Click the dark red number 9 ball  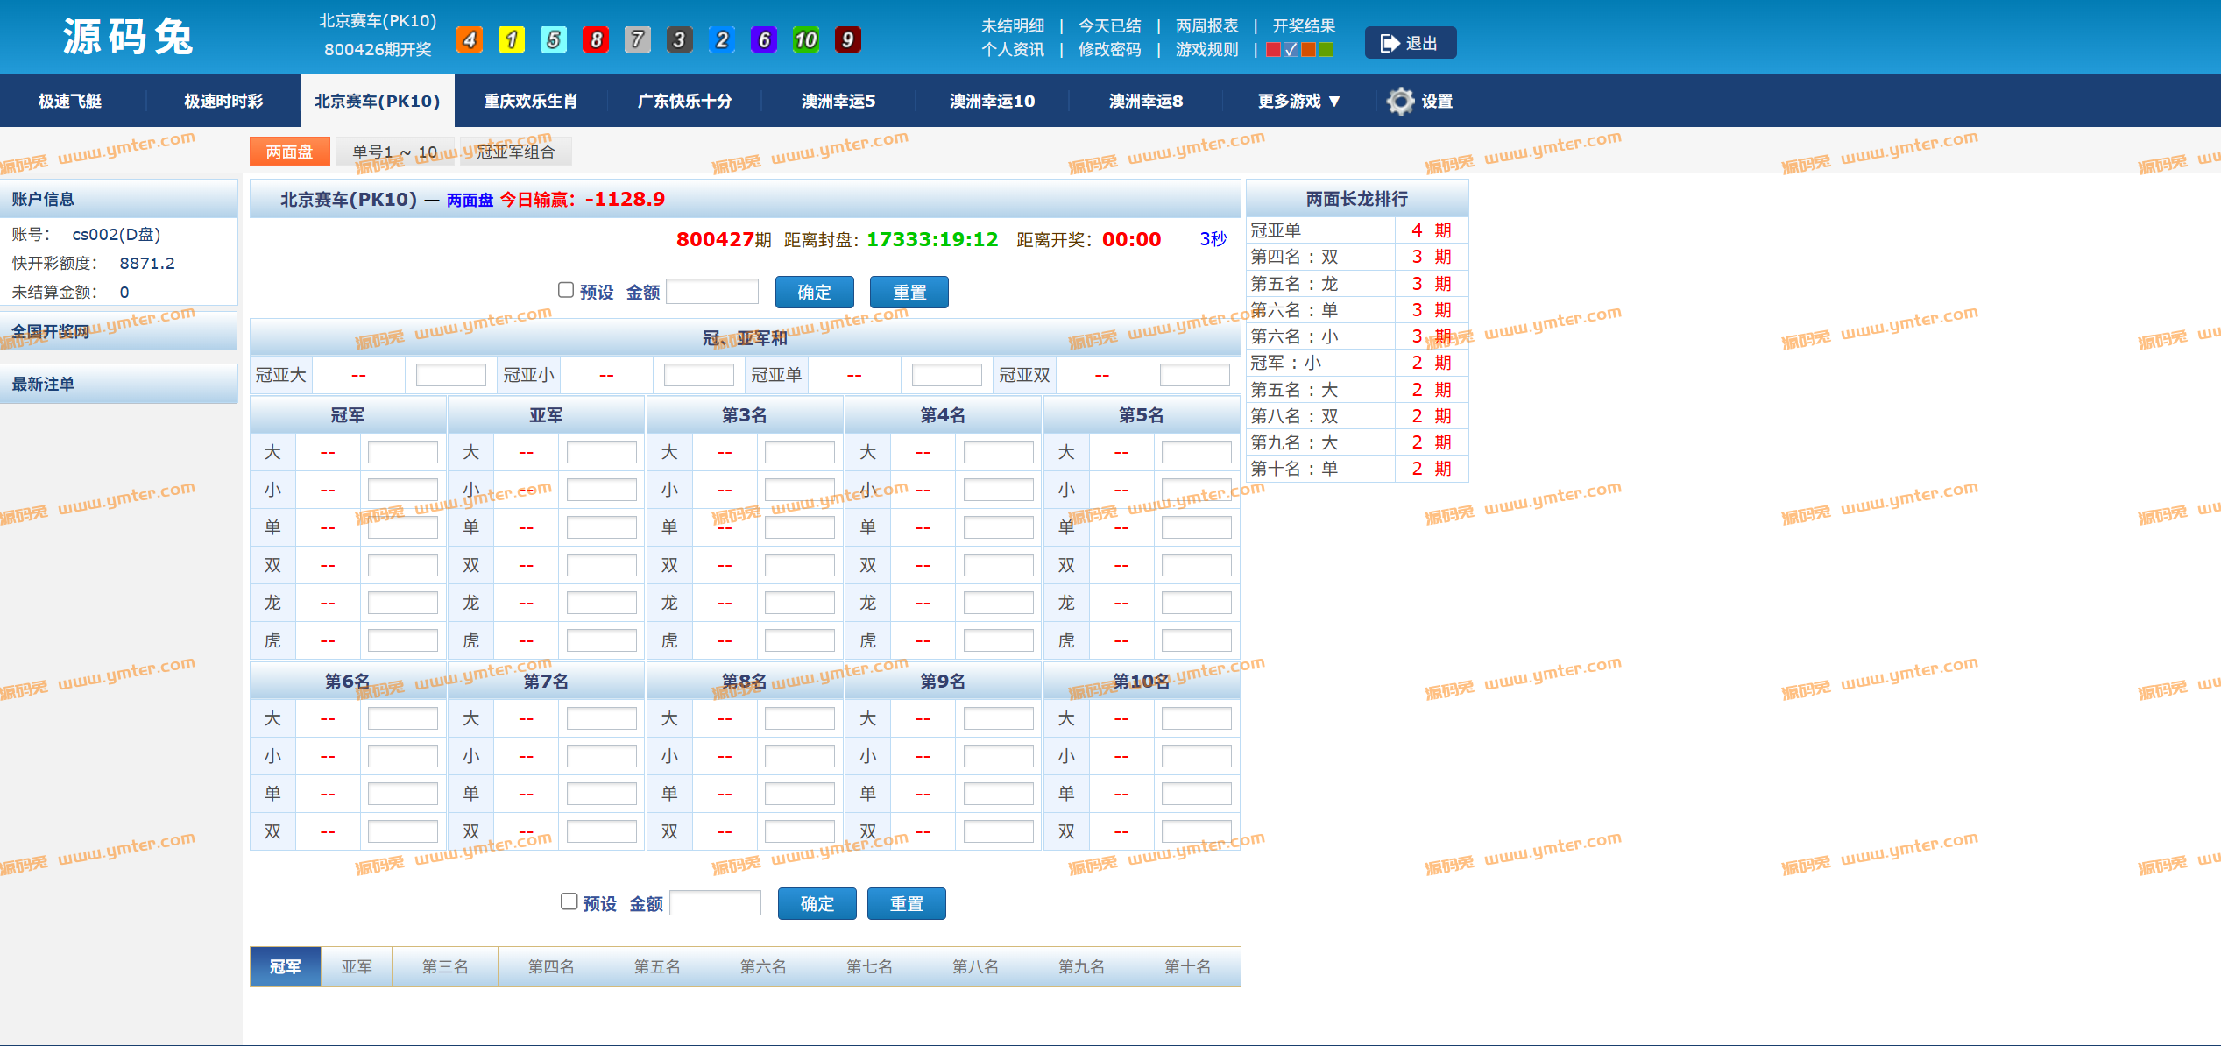pos(847,39)
